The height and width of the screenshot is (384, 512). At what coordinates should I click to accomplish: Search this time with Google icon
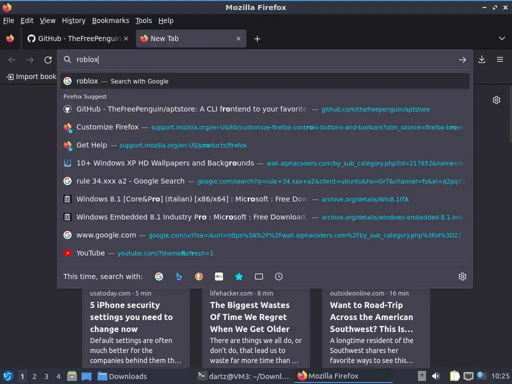click(159, 276)
